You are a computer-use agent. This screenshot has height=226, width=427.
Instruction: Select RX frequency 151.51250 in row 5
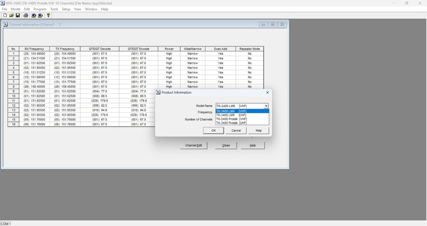point(34,72)
